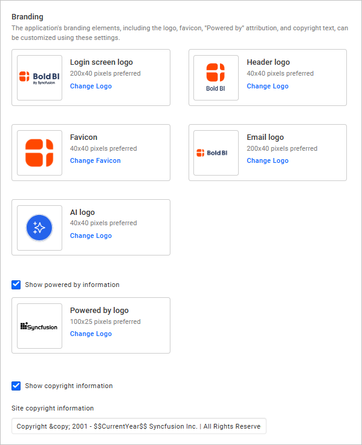Click the Login screen logo thumbnail
The width and height of the screenshot is (362, 445).
click(39, 77)
